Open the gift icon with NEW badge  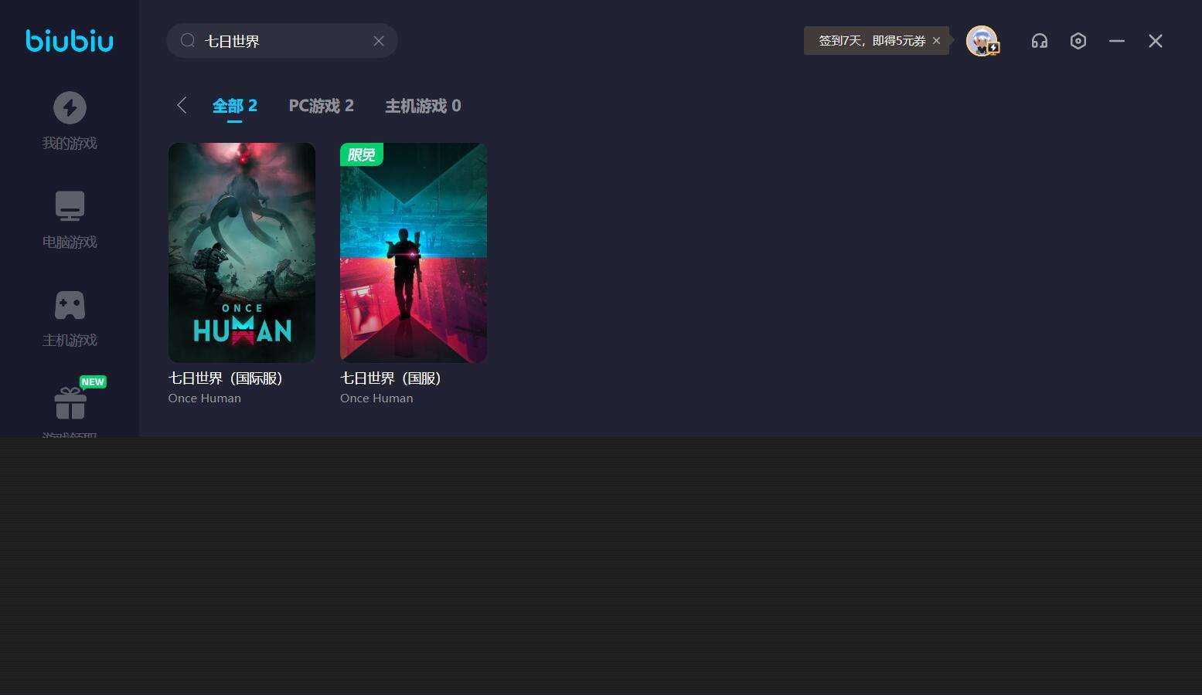[70, 402]
